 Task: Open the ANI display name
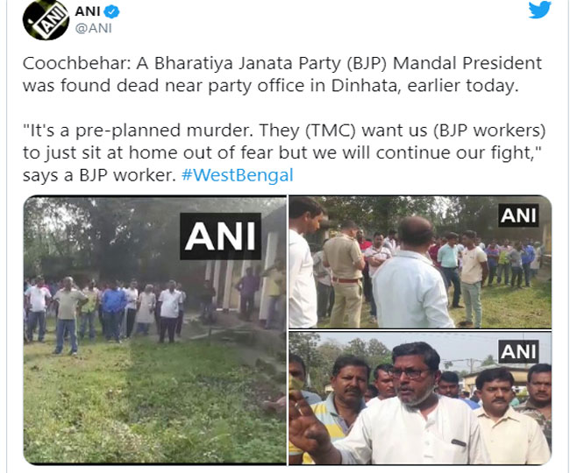point(87,11)
